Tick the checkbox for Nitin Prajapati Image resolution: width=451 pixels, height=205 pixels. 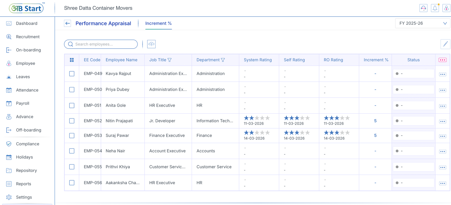pyautogui.click(x=72, y=121)
